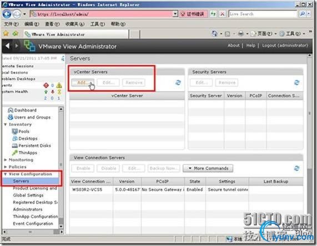This screenshot has width=317, height=246.
Task: Click the Last Backup column header
Action: coord(276,181)
